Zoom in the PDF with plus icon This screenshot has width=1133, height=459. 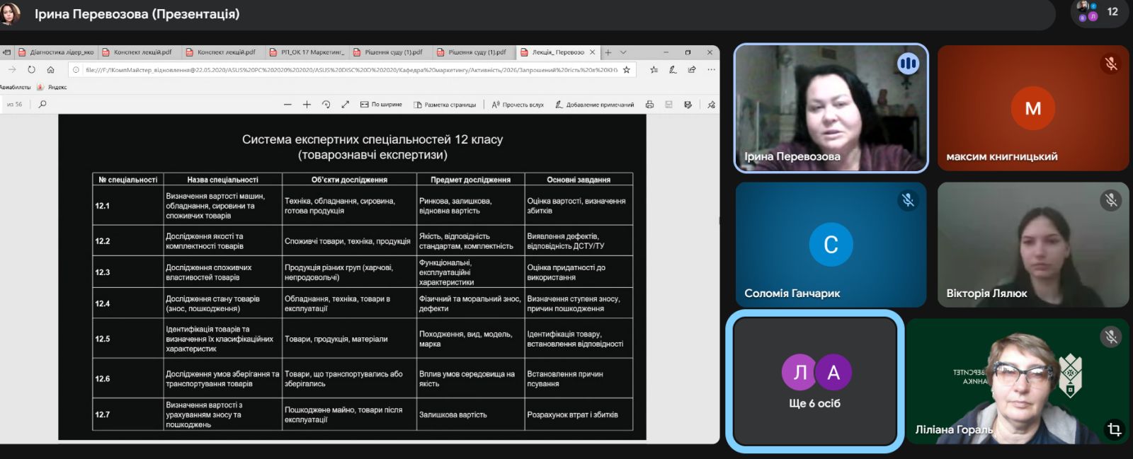click(307, 105)
